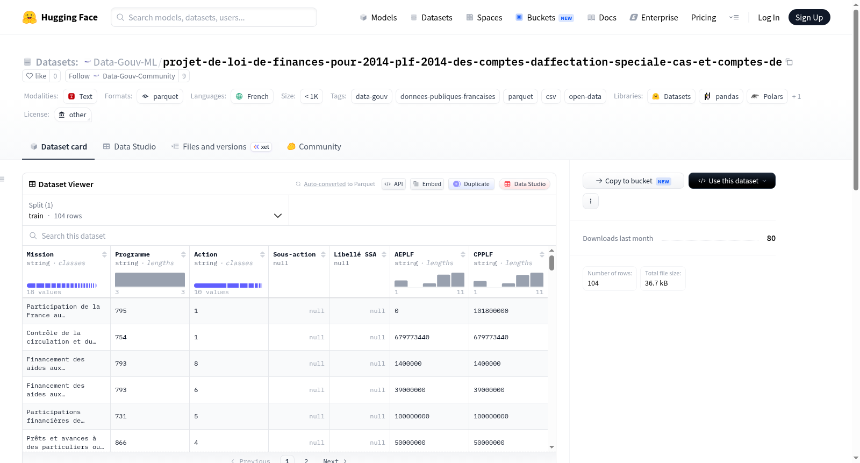This screenshot has height=463, width=860.
Task: Copy dataset name with the copy icon
Action: (789, 62)
